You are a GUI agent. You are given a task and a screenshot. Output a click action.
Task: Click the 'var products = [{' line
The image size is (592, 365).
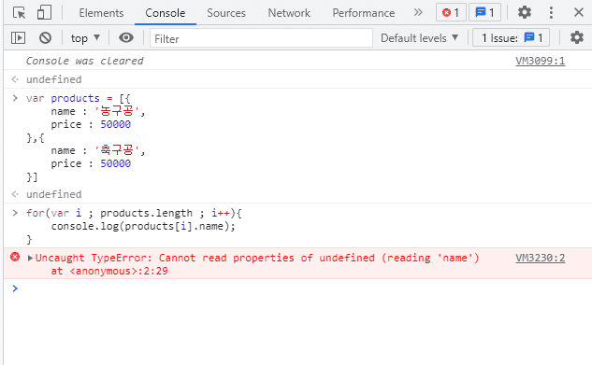pos(79,98)
